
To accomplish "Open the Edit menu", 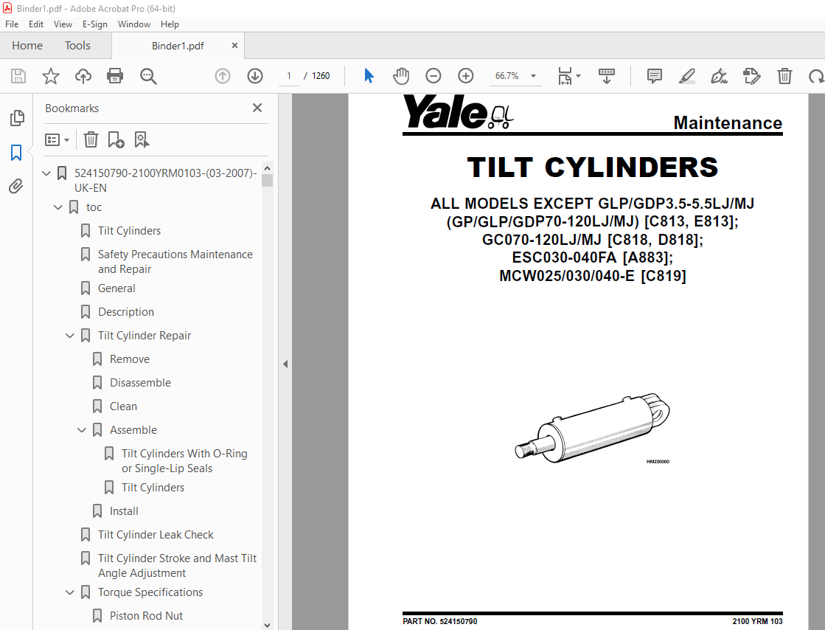I will (36, 24).
